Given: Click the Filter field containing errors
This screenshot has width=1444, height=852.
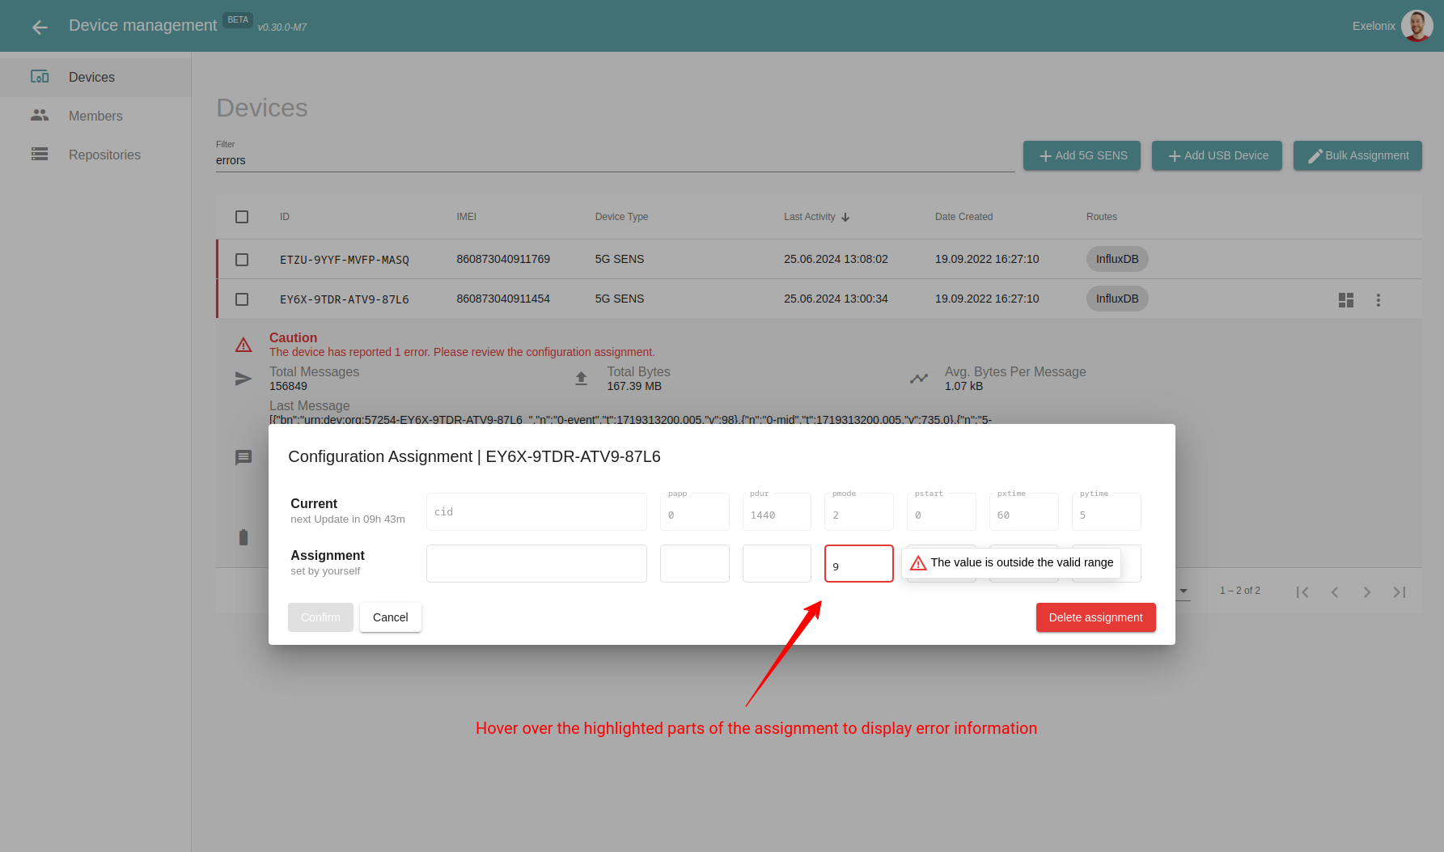Looking at the screenshot, I should click(615, 160).
